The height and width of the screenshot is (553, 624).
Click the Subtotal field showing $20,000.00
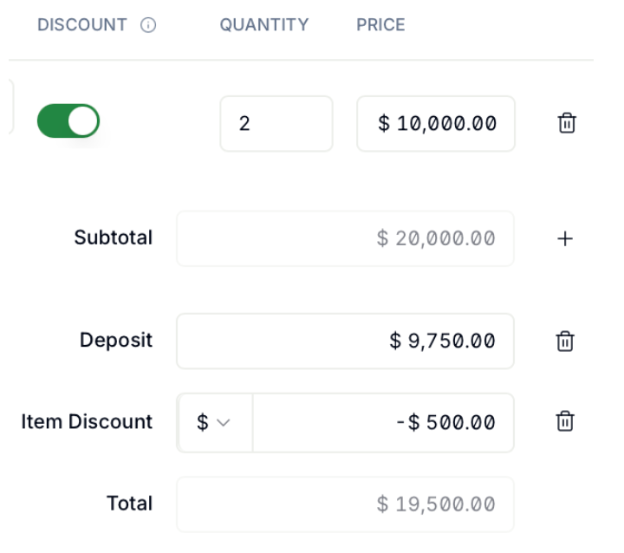346,238
